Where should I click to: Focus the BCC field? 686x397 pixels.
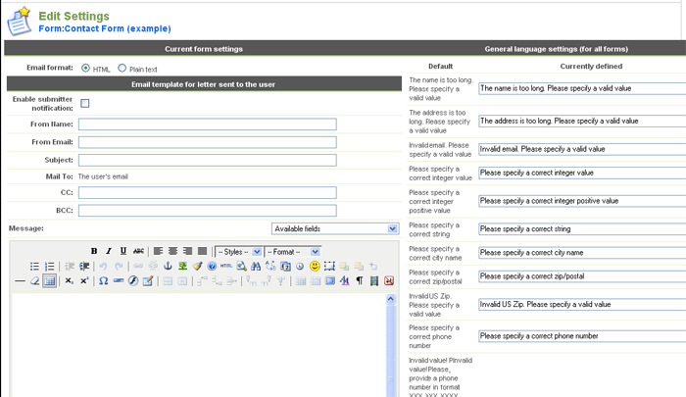tap(208, 211)
